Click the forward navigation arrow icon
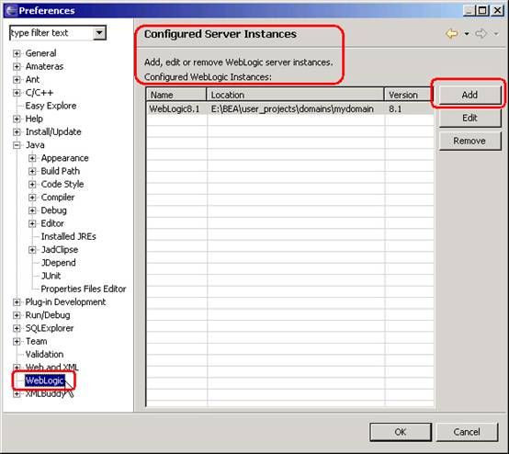The image size is (509, 454). (x=481, y=33)
